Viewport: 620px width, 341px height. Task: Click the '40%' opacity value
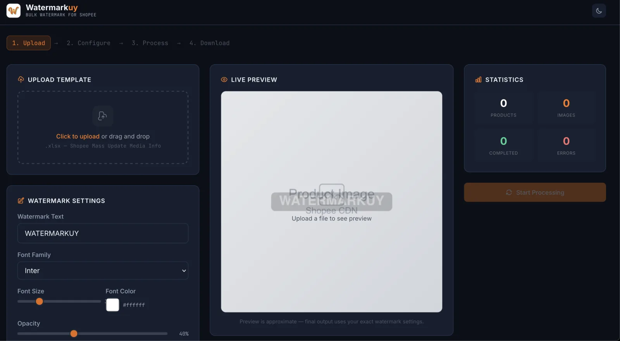(x=184, y=334)
